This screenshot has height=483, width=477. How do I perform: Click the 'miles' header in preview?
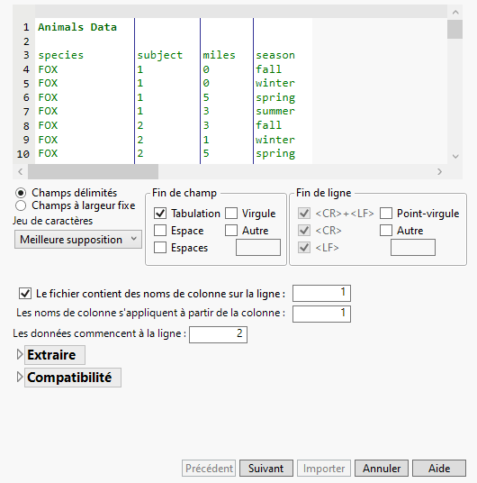pos(219,55)
